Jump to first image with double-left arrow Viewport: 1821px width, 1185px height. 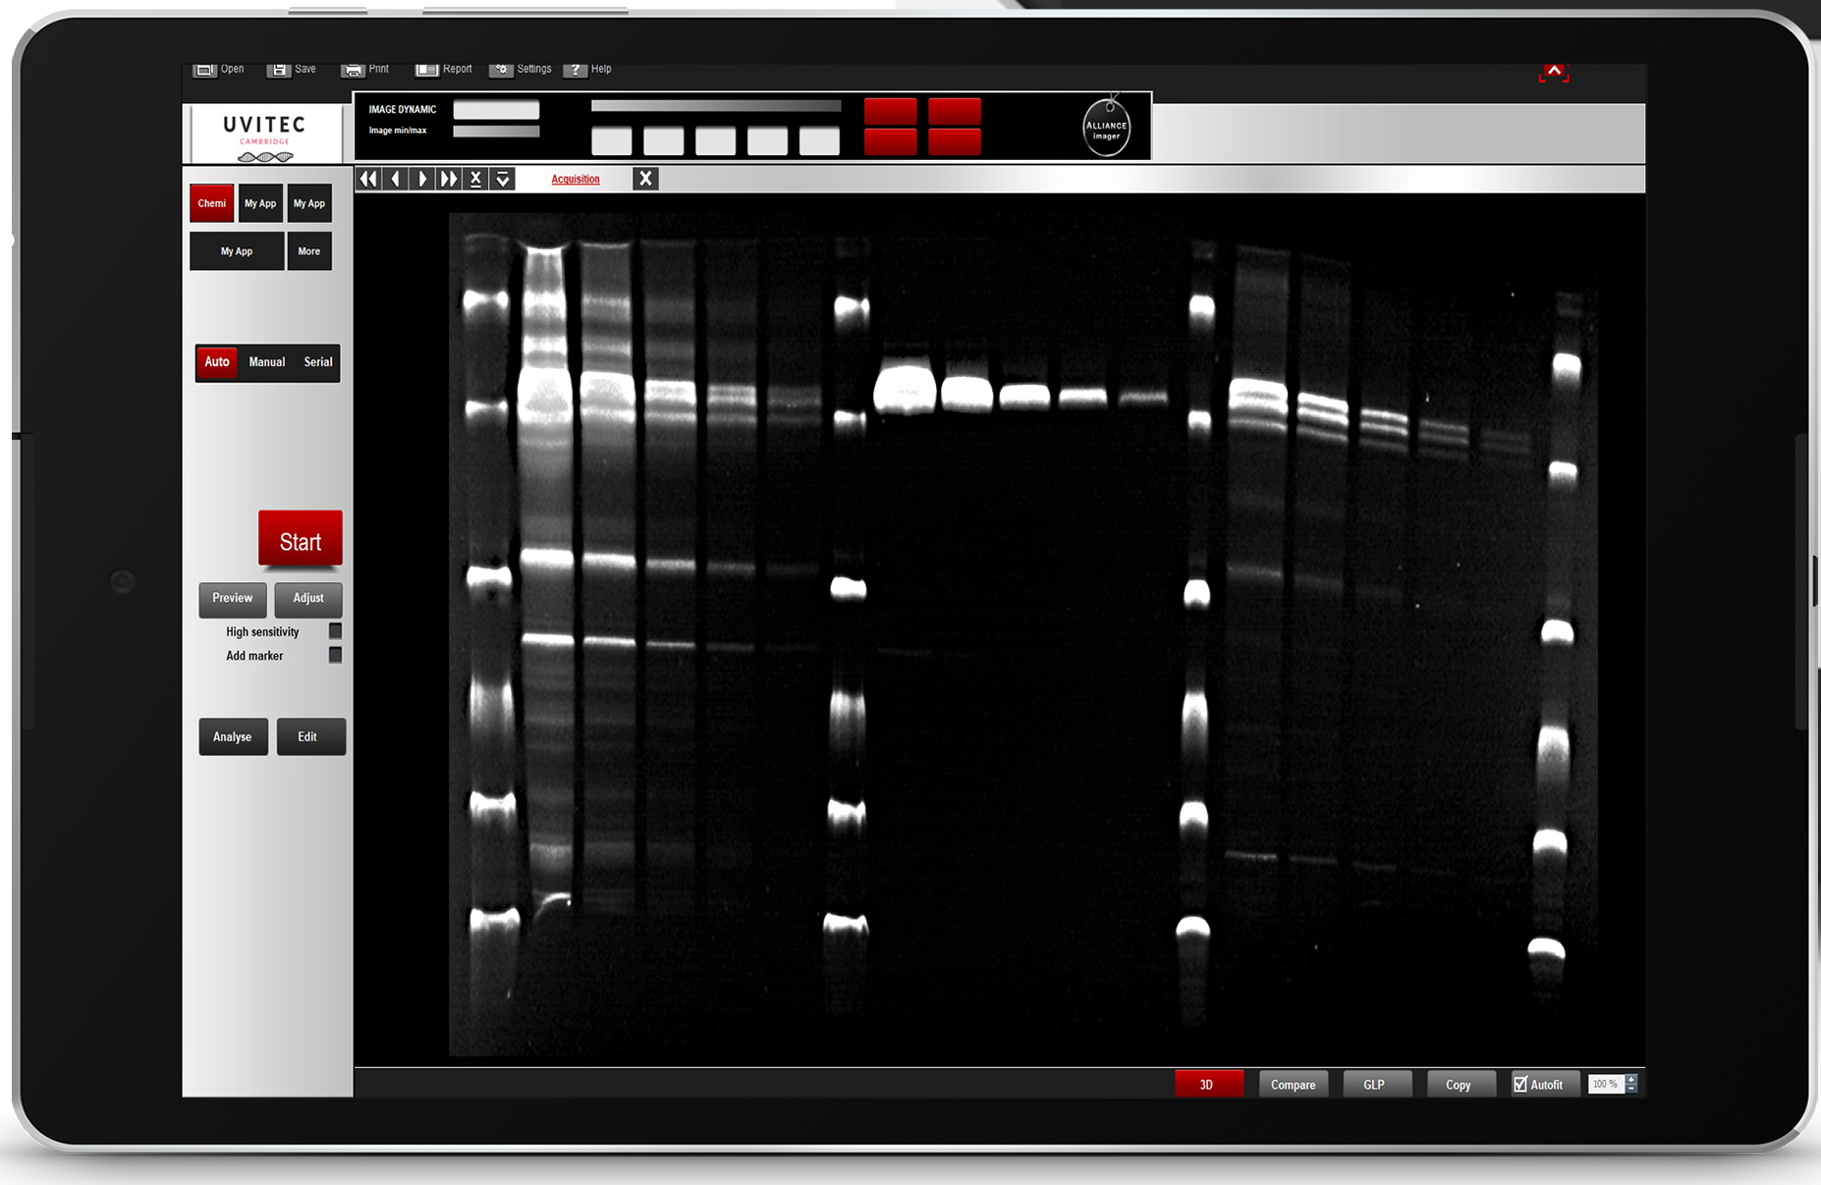[367, 179]
